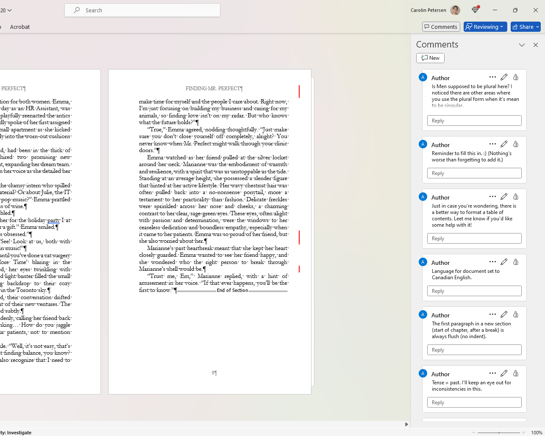Edit the 'Reminder to fill this in' comment
The width and height of the screenshot is (545, 436).
coord(504,144)
